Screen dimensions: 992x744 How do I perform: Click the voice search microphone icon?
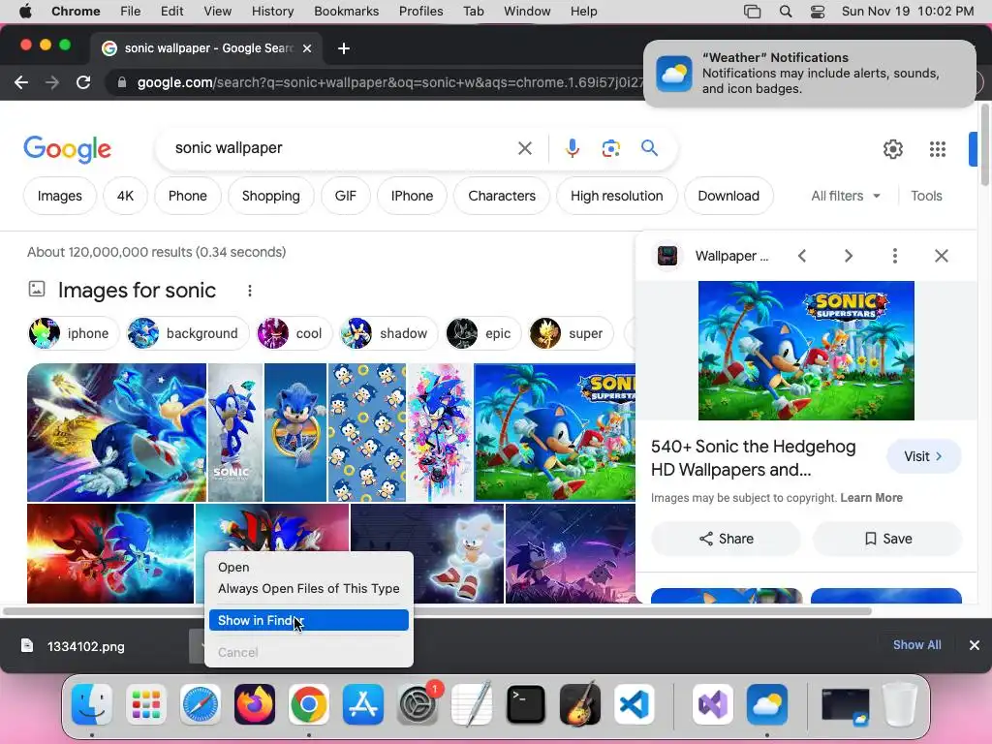click(572, 148)
